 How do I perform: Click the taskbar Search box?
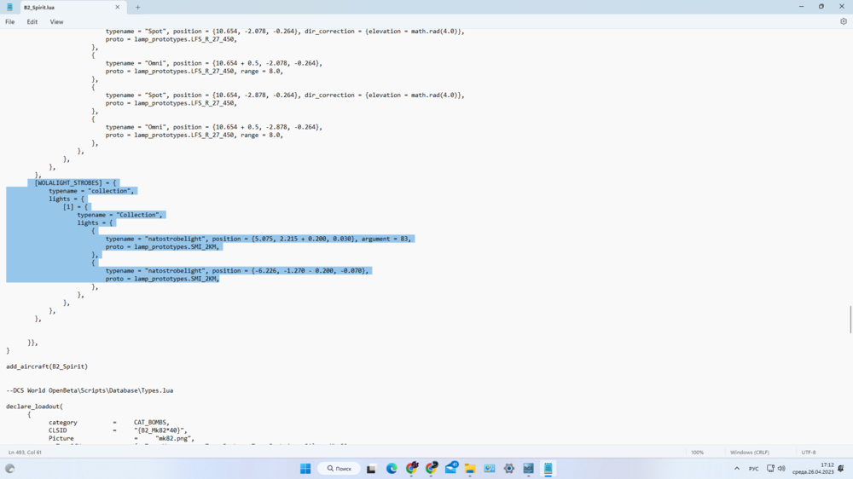pos(339,469)
